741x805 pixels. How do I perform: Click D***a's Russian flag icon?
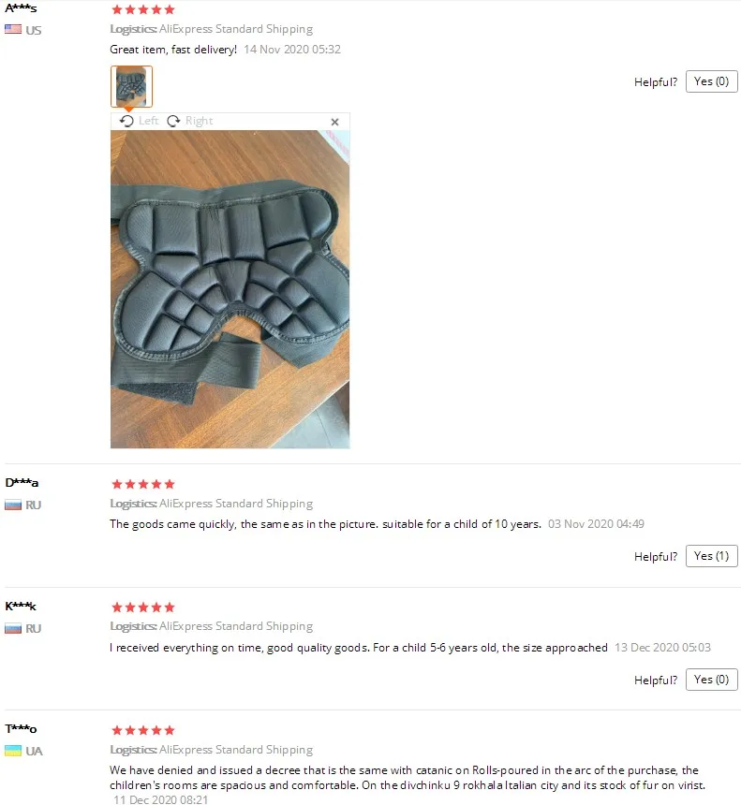coord(13,505)
